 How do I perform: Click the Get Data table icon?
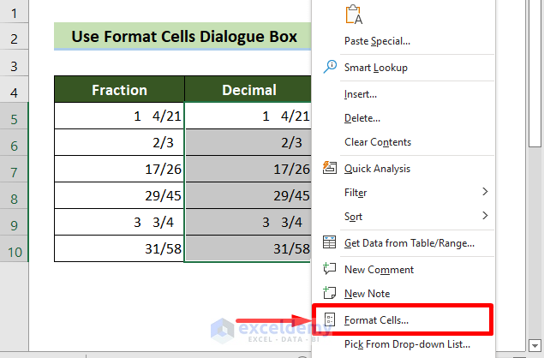[x=329, y=242]
